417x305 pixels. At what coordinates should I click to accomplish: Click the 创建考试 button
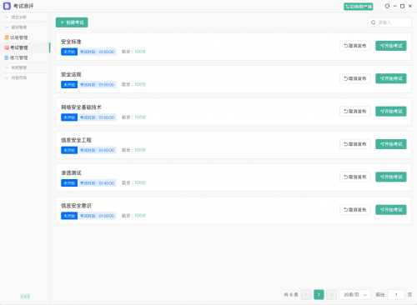[72, 22]
